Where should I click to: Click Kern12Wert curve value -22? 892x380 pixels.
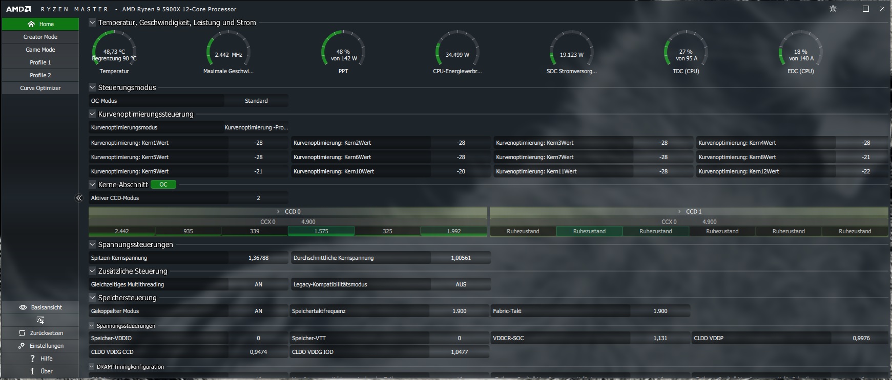(865, 171)
